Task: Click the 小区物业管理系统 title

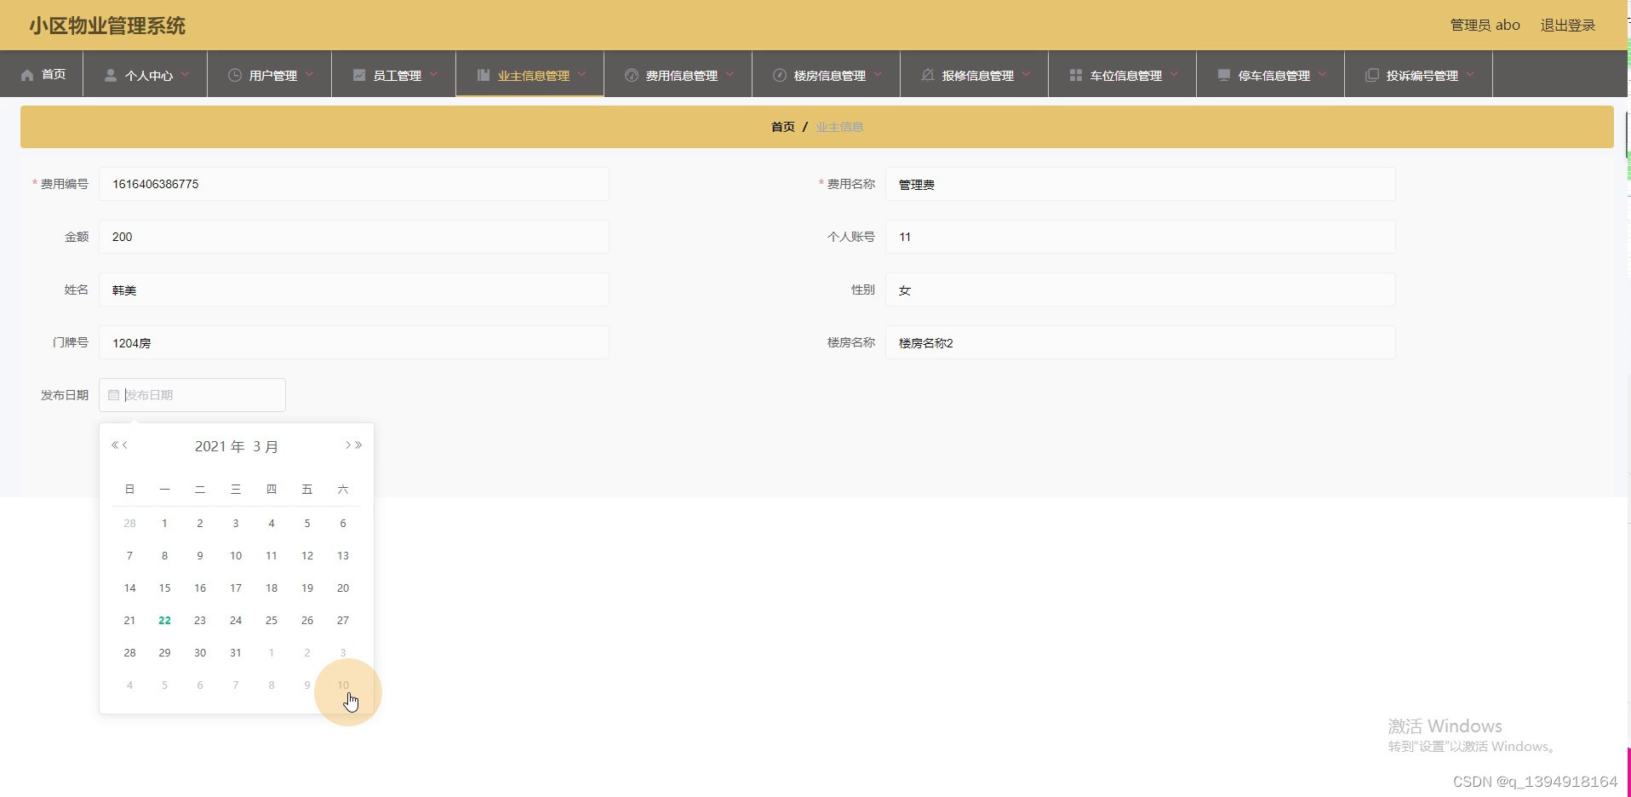Action: [x=107, y=26]
